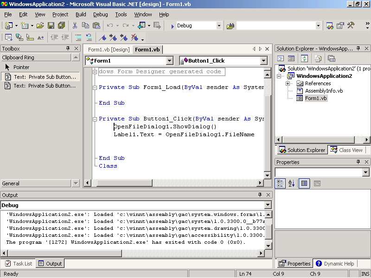The width and height of the screenshot is (371, 278).
Task: Switch to the Dynamic Help tab
Action: click(x=335, y=263)
